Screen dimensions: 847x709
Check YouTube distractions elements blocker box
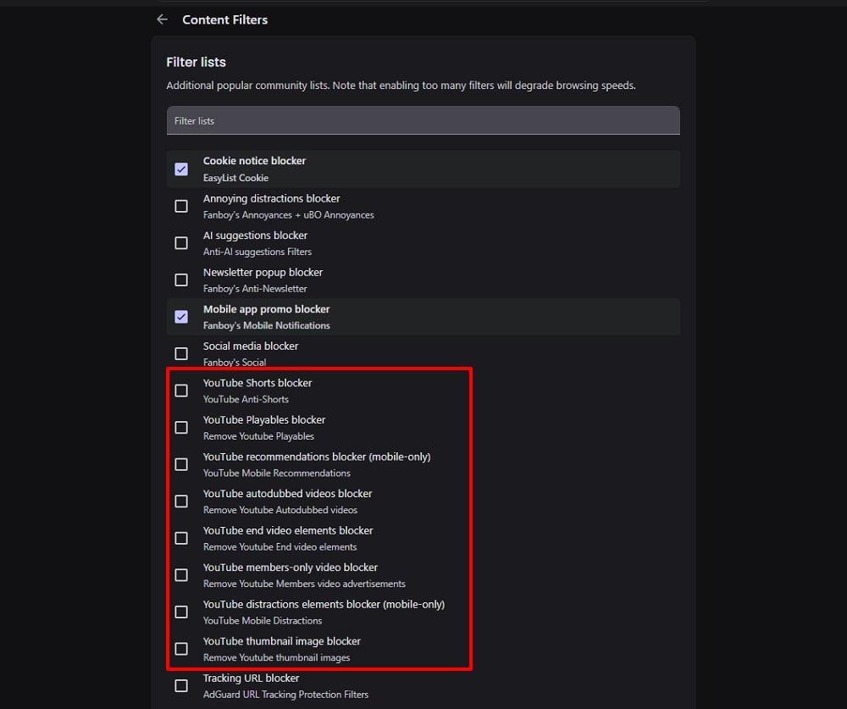pyautogui.click(x=181, y=612)
